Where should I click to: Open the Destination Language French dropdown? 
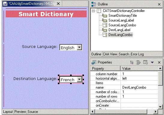click(x=79, y=79)
